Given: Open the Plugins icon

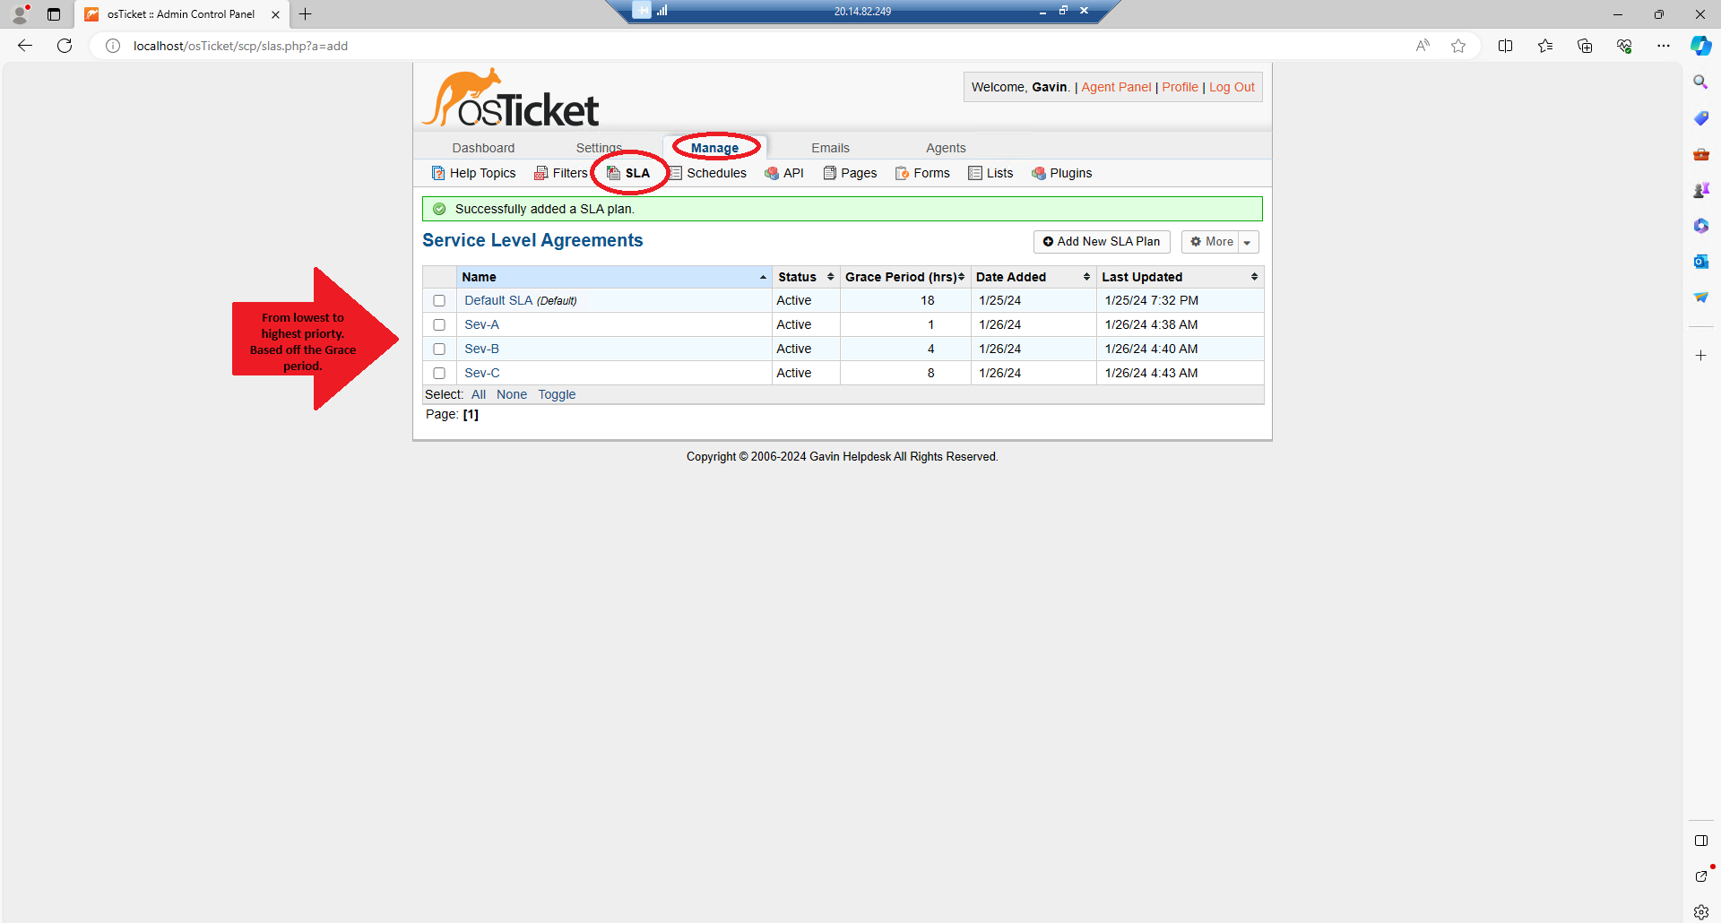Looking at the screenshot, I should point(1040,173).
